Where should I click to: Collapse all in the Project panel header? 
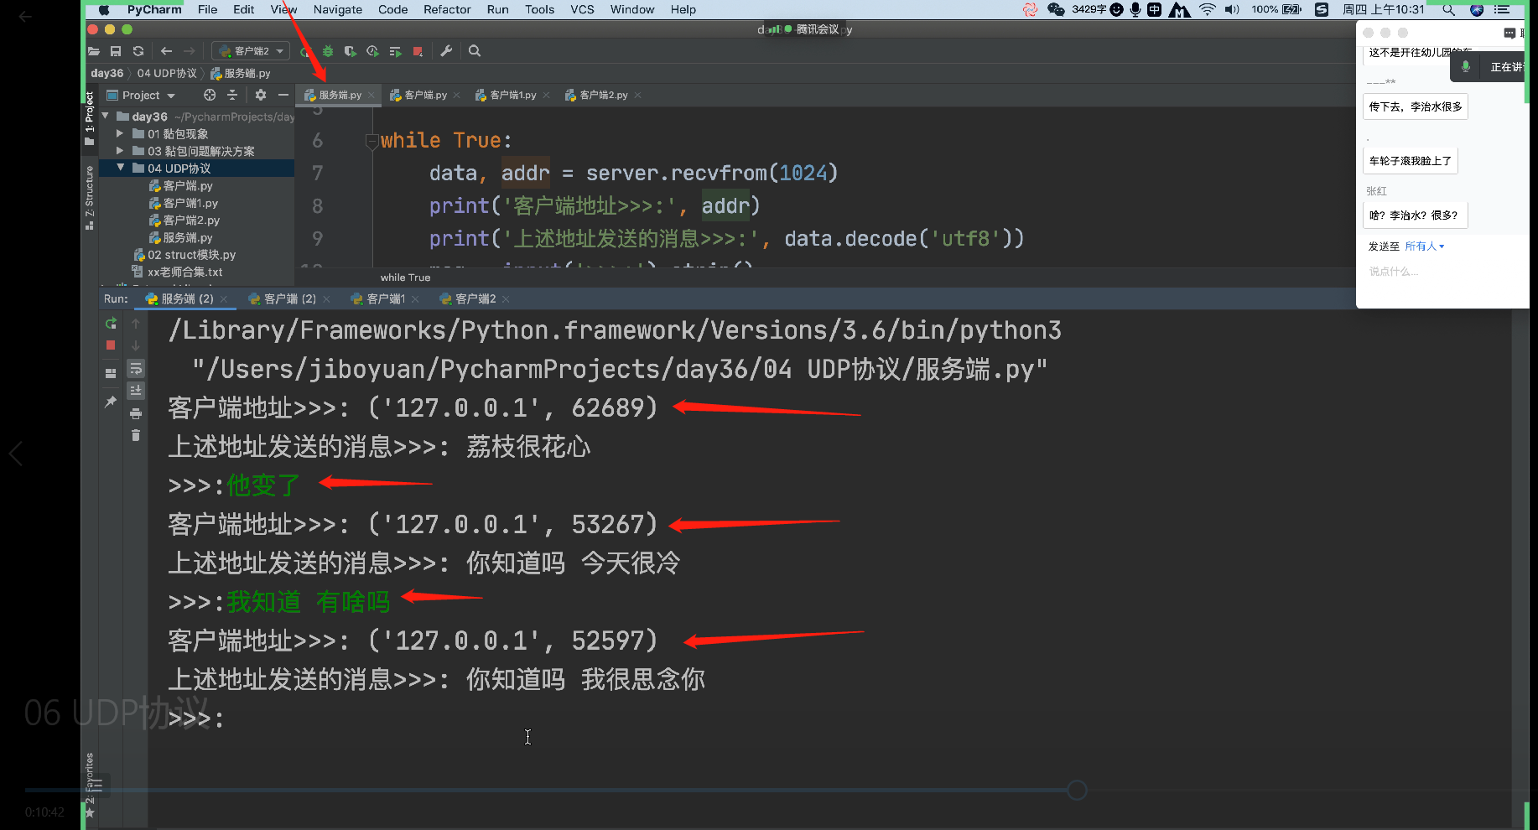232,95
